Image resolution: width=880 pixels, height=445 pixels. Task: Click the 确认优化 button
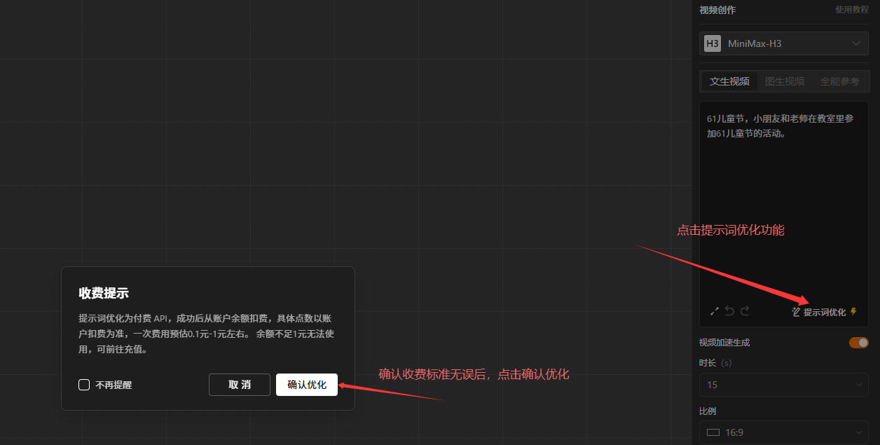click(x=307, y=385)
